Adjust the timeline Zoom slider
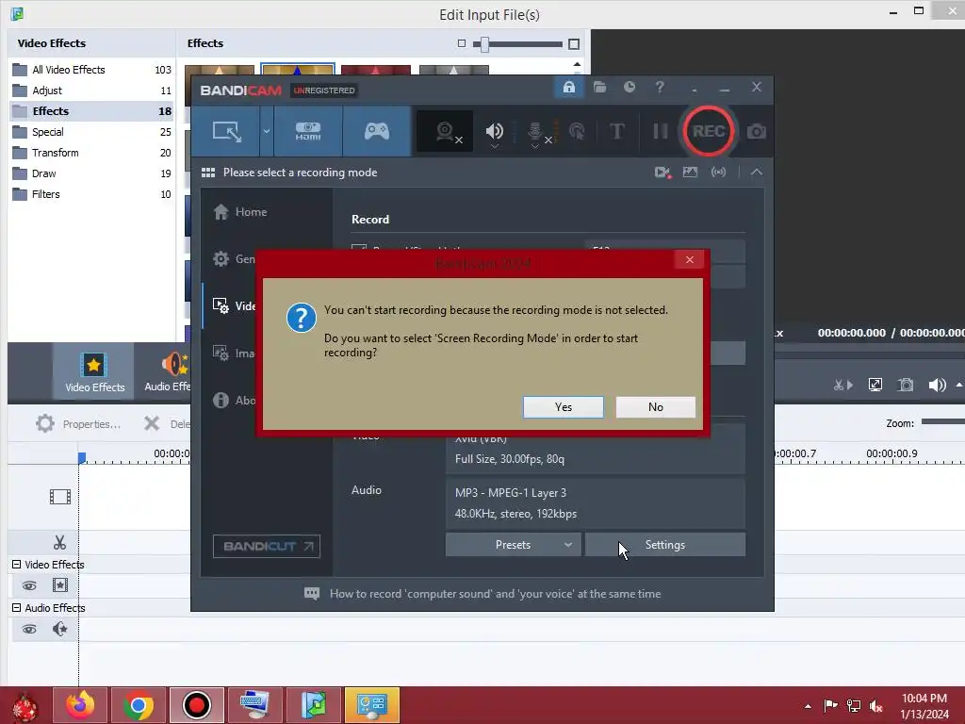This screenshot has height=724, width=965. tap(942, 422)
